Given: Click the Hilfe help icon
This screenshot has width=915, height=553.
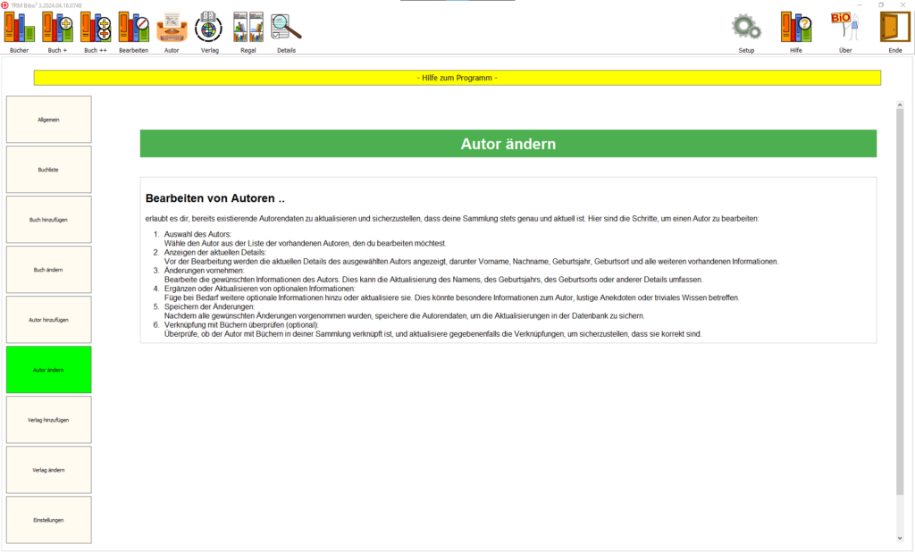Looking at the screenshot, I should point(795,28).
